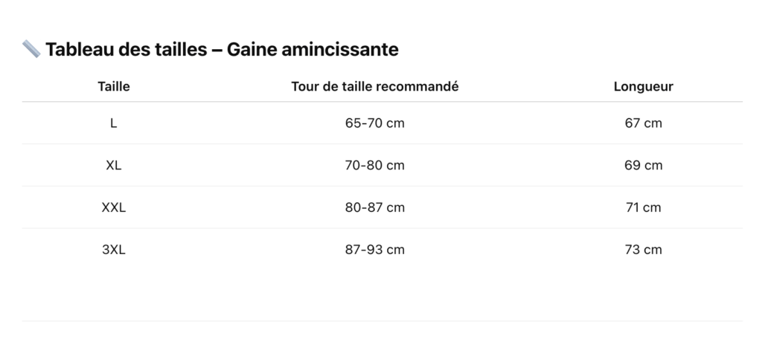Click the '70-80 cm' waist cell

point(375,165)
